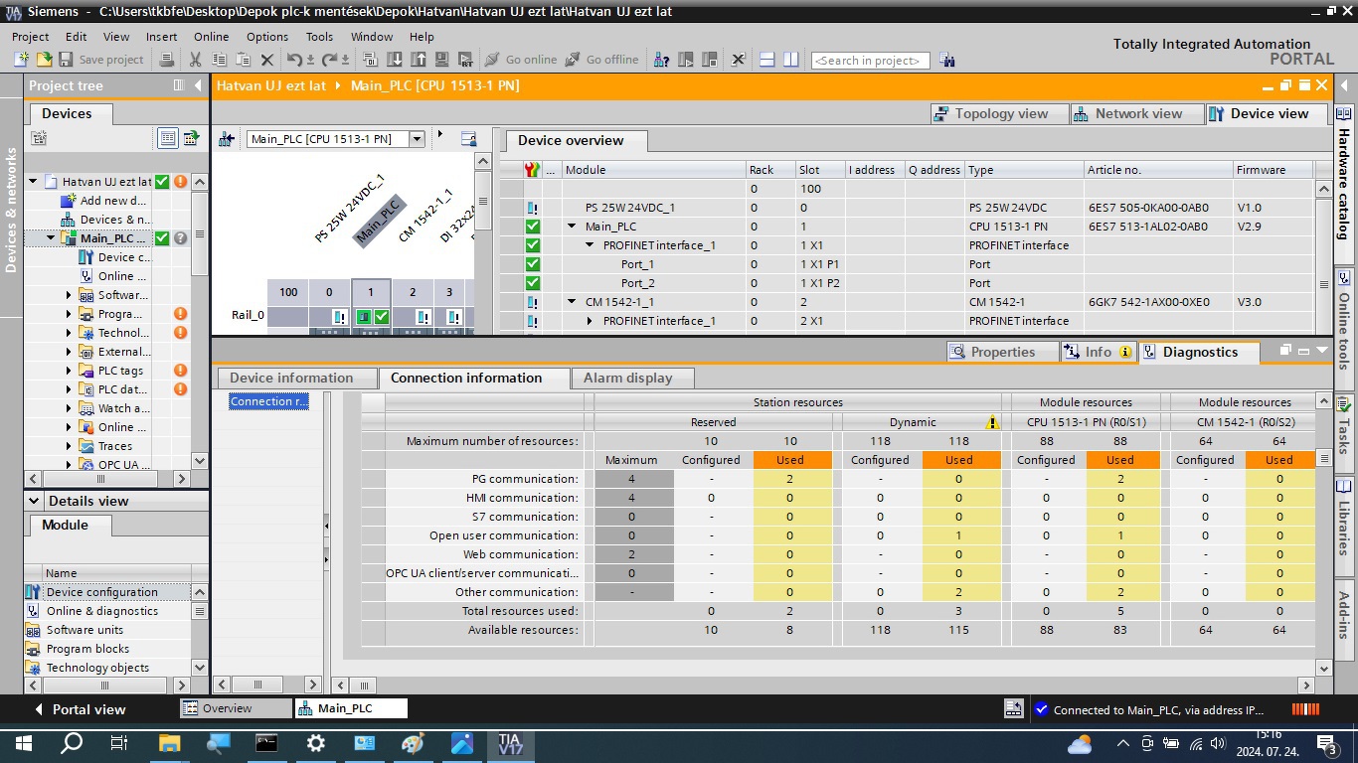Image resolution: width=1358 pixels, height=763 pixels.
Task: Click the Start CPU toolbar icon
Action: point(685,60)
